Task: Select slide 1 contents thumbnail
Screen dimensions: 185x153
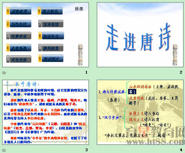Action: point(46,35)
